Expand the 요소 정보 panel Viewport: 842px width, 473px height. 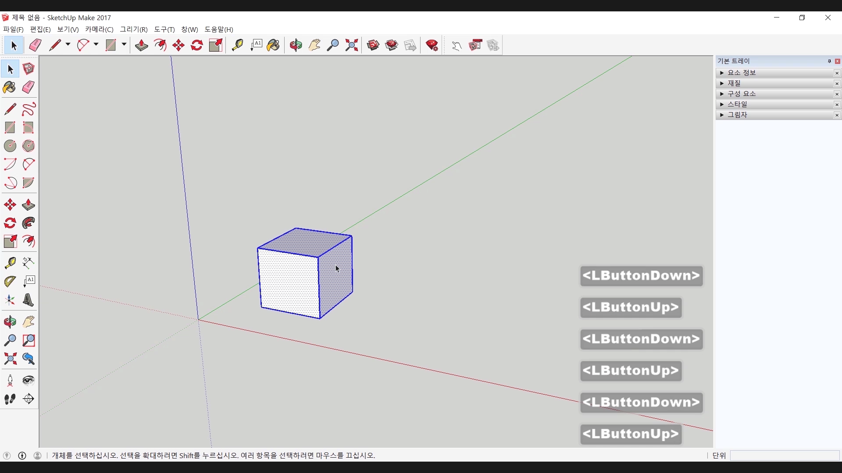[722, 73]
